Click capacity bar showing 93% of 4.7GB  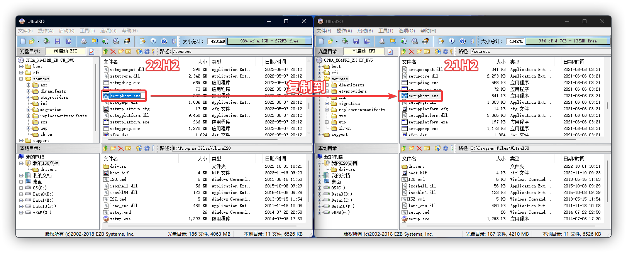269,41
